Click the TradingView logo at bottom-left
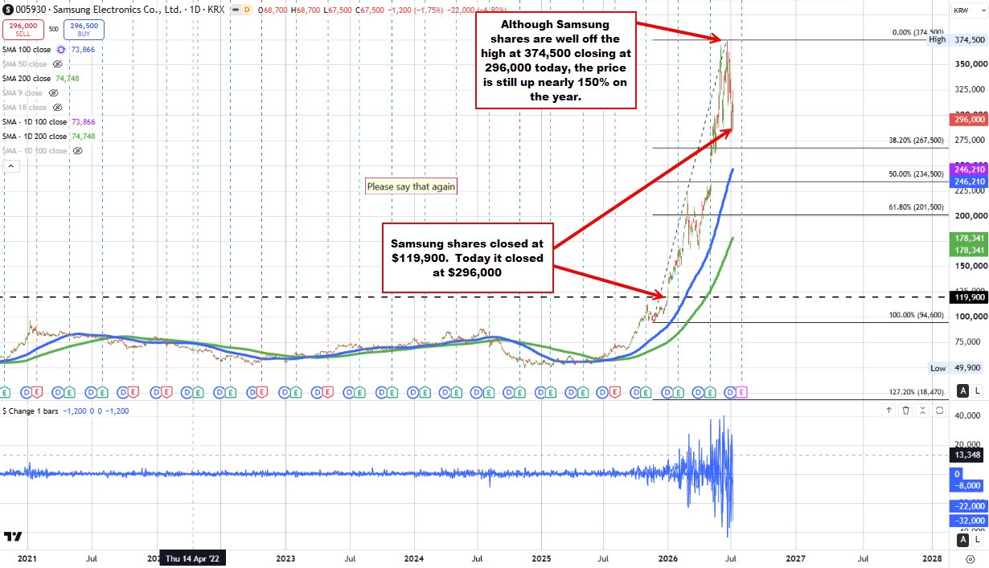Screen dimensions: 989x568 (x=13, y=537)
